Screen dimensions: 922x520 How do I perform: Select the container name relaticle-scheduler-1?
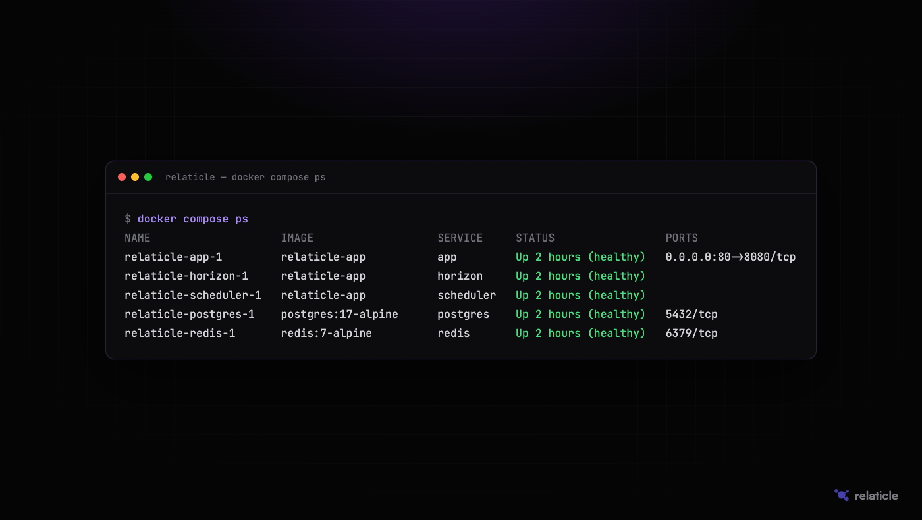(193, 295)
